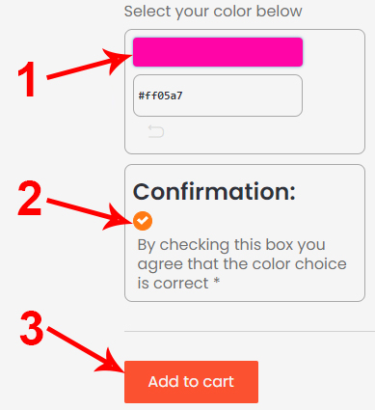Image resolution: width=375 pixels, height=410 pixels.
Task: Click the divider line above Add to cart
Action: click(x=250, y=331)
